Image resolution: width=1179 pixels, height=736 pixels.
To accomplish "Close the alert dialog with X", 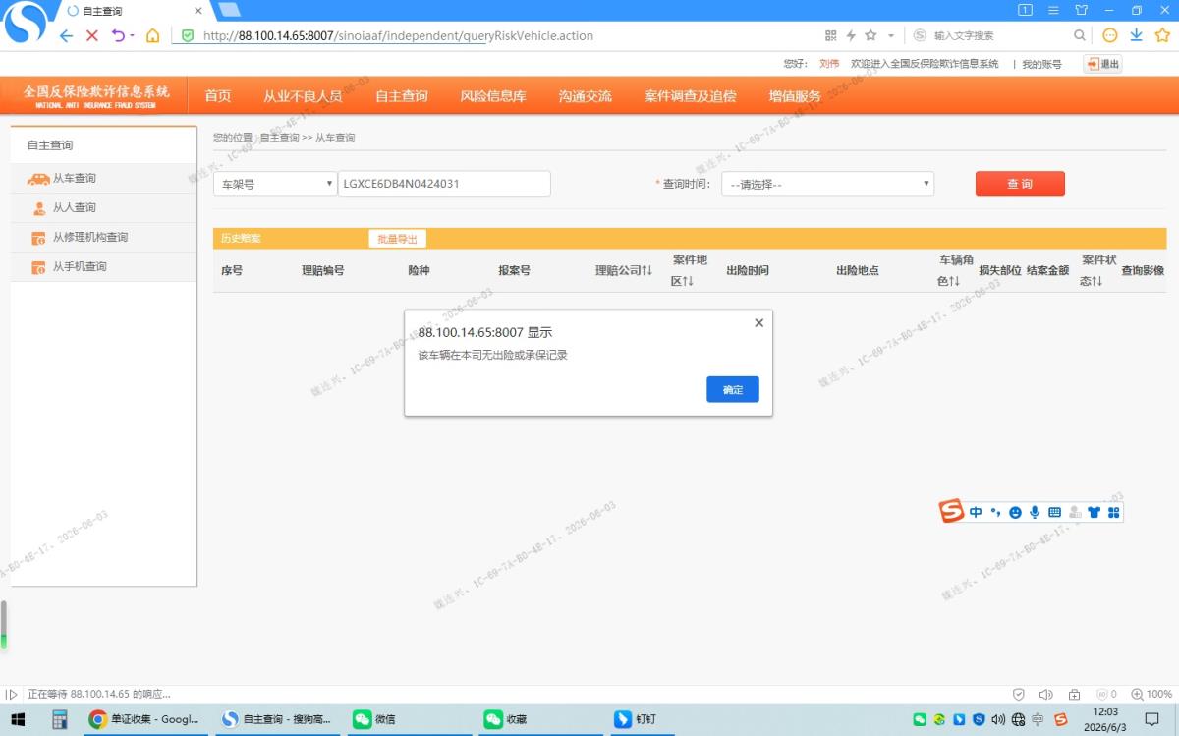I will [758, 322].
